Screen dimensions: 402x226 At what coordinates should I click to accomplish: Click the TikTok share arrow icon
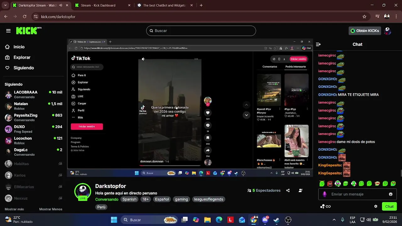tap(208, 150)
